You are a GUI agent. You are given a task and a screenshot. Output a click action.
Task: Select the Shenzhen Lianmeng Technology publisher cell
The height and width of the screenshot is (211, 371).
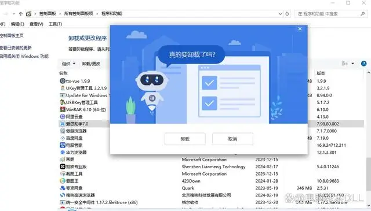(214, 166)
